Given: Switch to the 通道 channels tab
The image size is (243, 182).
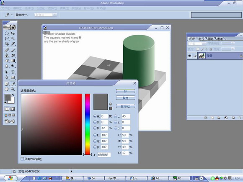Looking at the screenshot, I should point(220,39).
